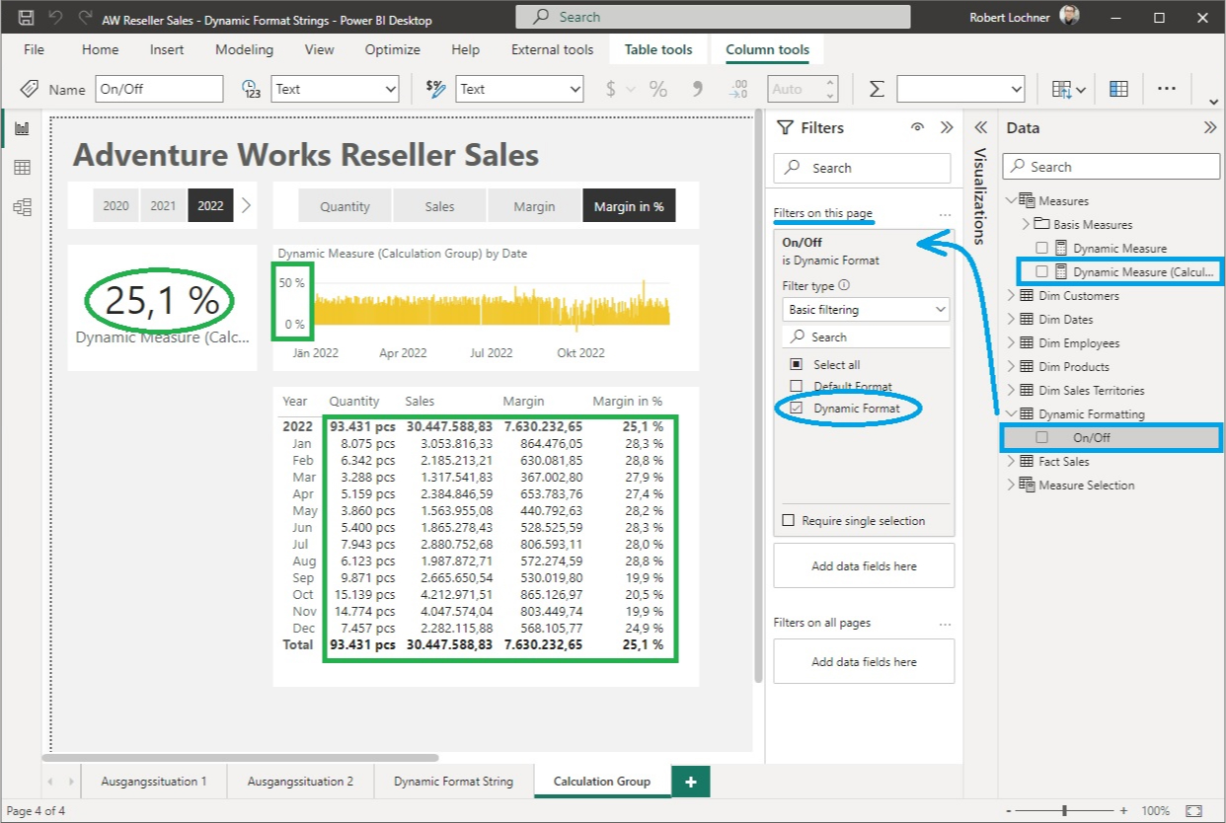1226x823 pixels.
Task: Expand the Measure Selection table
Action: (x=1011, y=485)
